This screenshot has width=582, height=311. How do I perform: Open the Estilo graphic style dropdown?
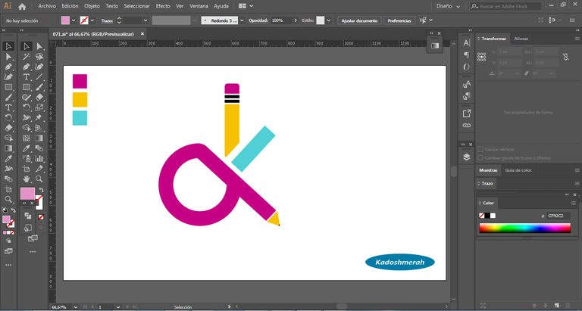pos(328,20)
